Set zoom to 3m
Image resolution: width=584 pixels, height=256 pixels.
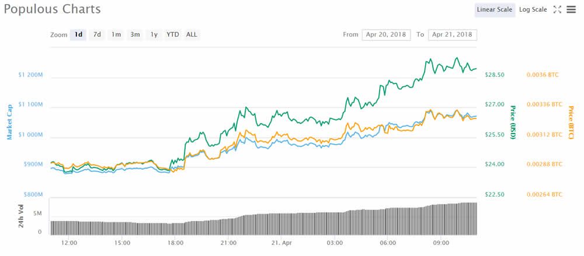click(135, 34)
